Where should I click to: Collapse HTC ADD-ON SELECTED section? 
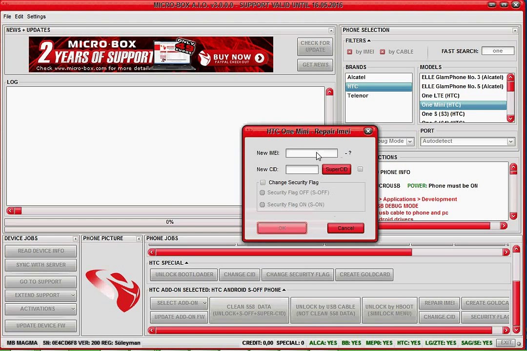284,290
